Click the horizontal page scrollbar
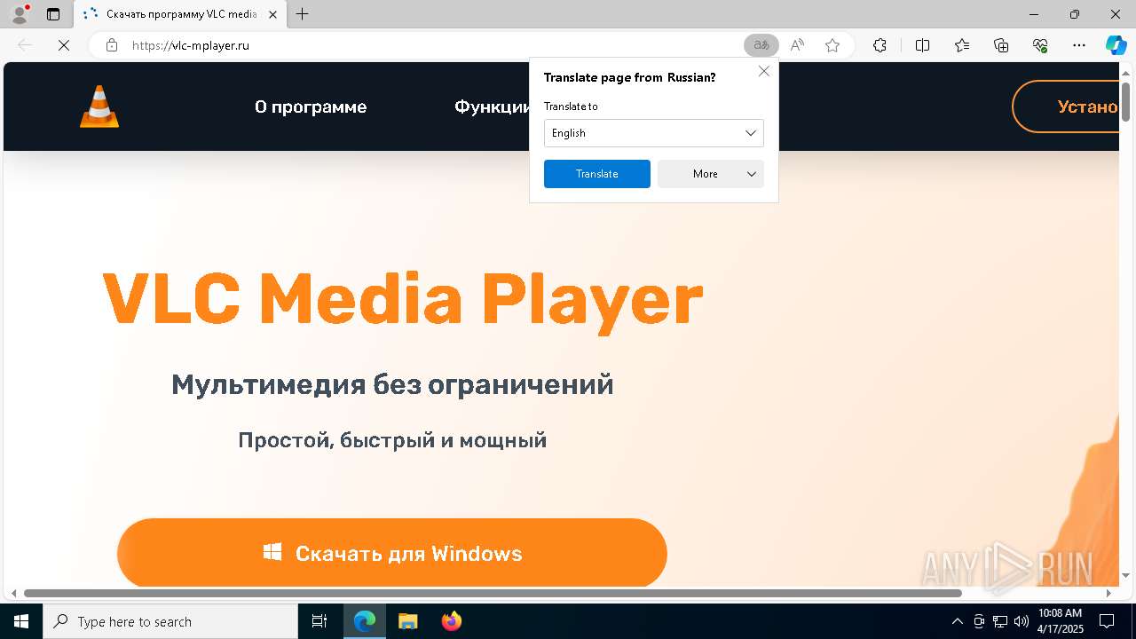Viewport: 1136px width, 639px height. pos(493,593)
